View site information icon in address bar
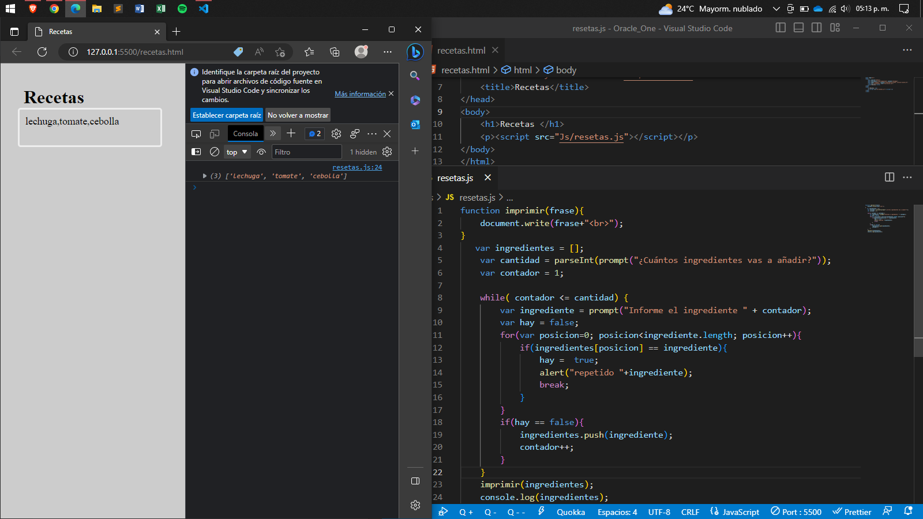 [x=73, y=52]
